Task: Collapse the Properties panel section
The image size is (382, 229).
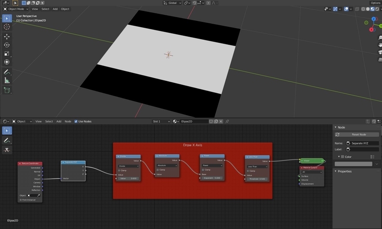Action: click(336, 171)
